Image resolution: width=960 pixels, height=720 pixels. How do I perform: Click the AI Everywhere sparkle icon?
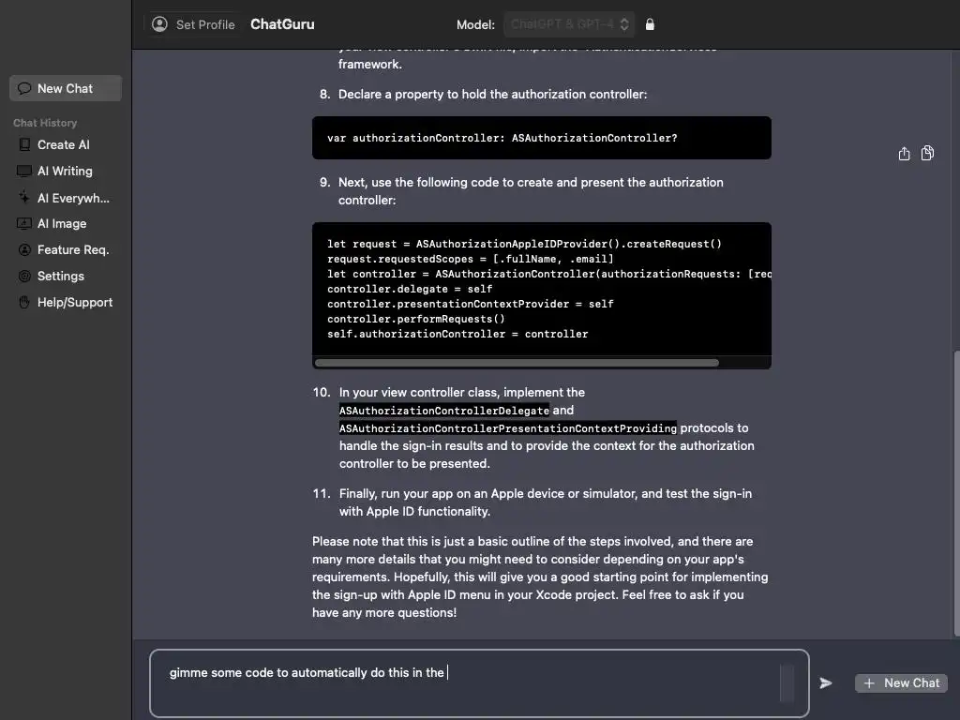coord(23,197)
